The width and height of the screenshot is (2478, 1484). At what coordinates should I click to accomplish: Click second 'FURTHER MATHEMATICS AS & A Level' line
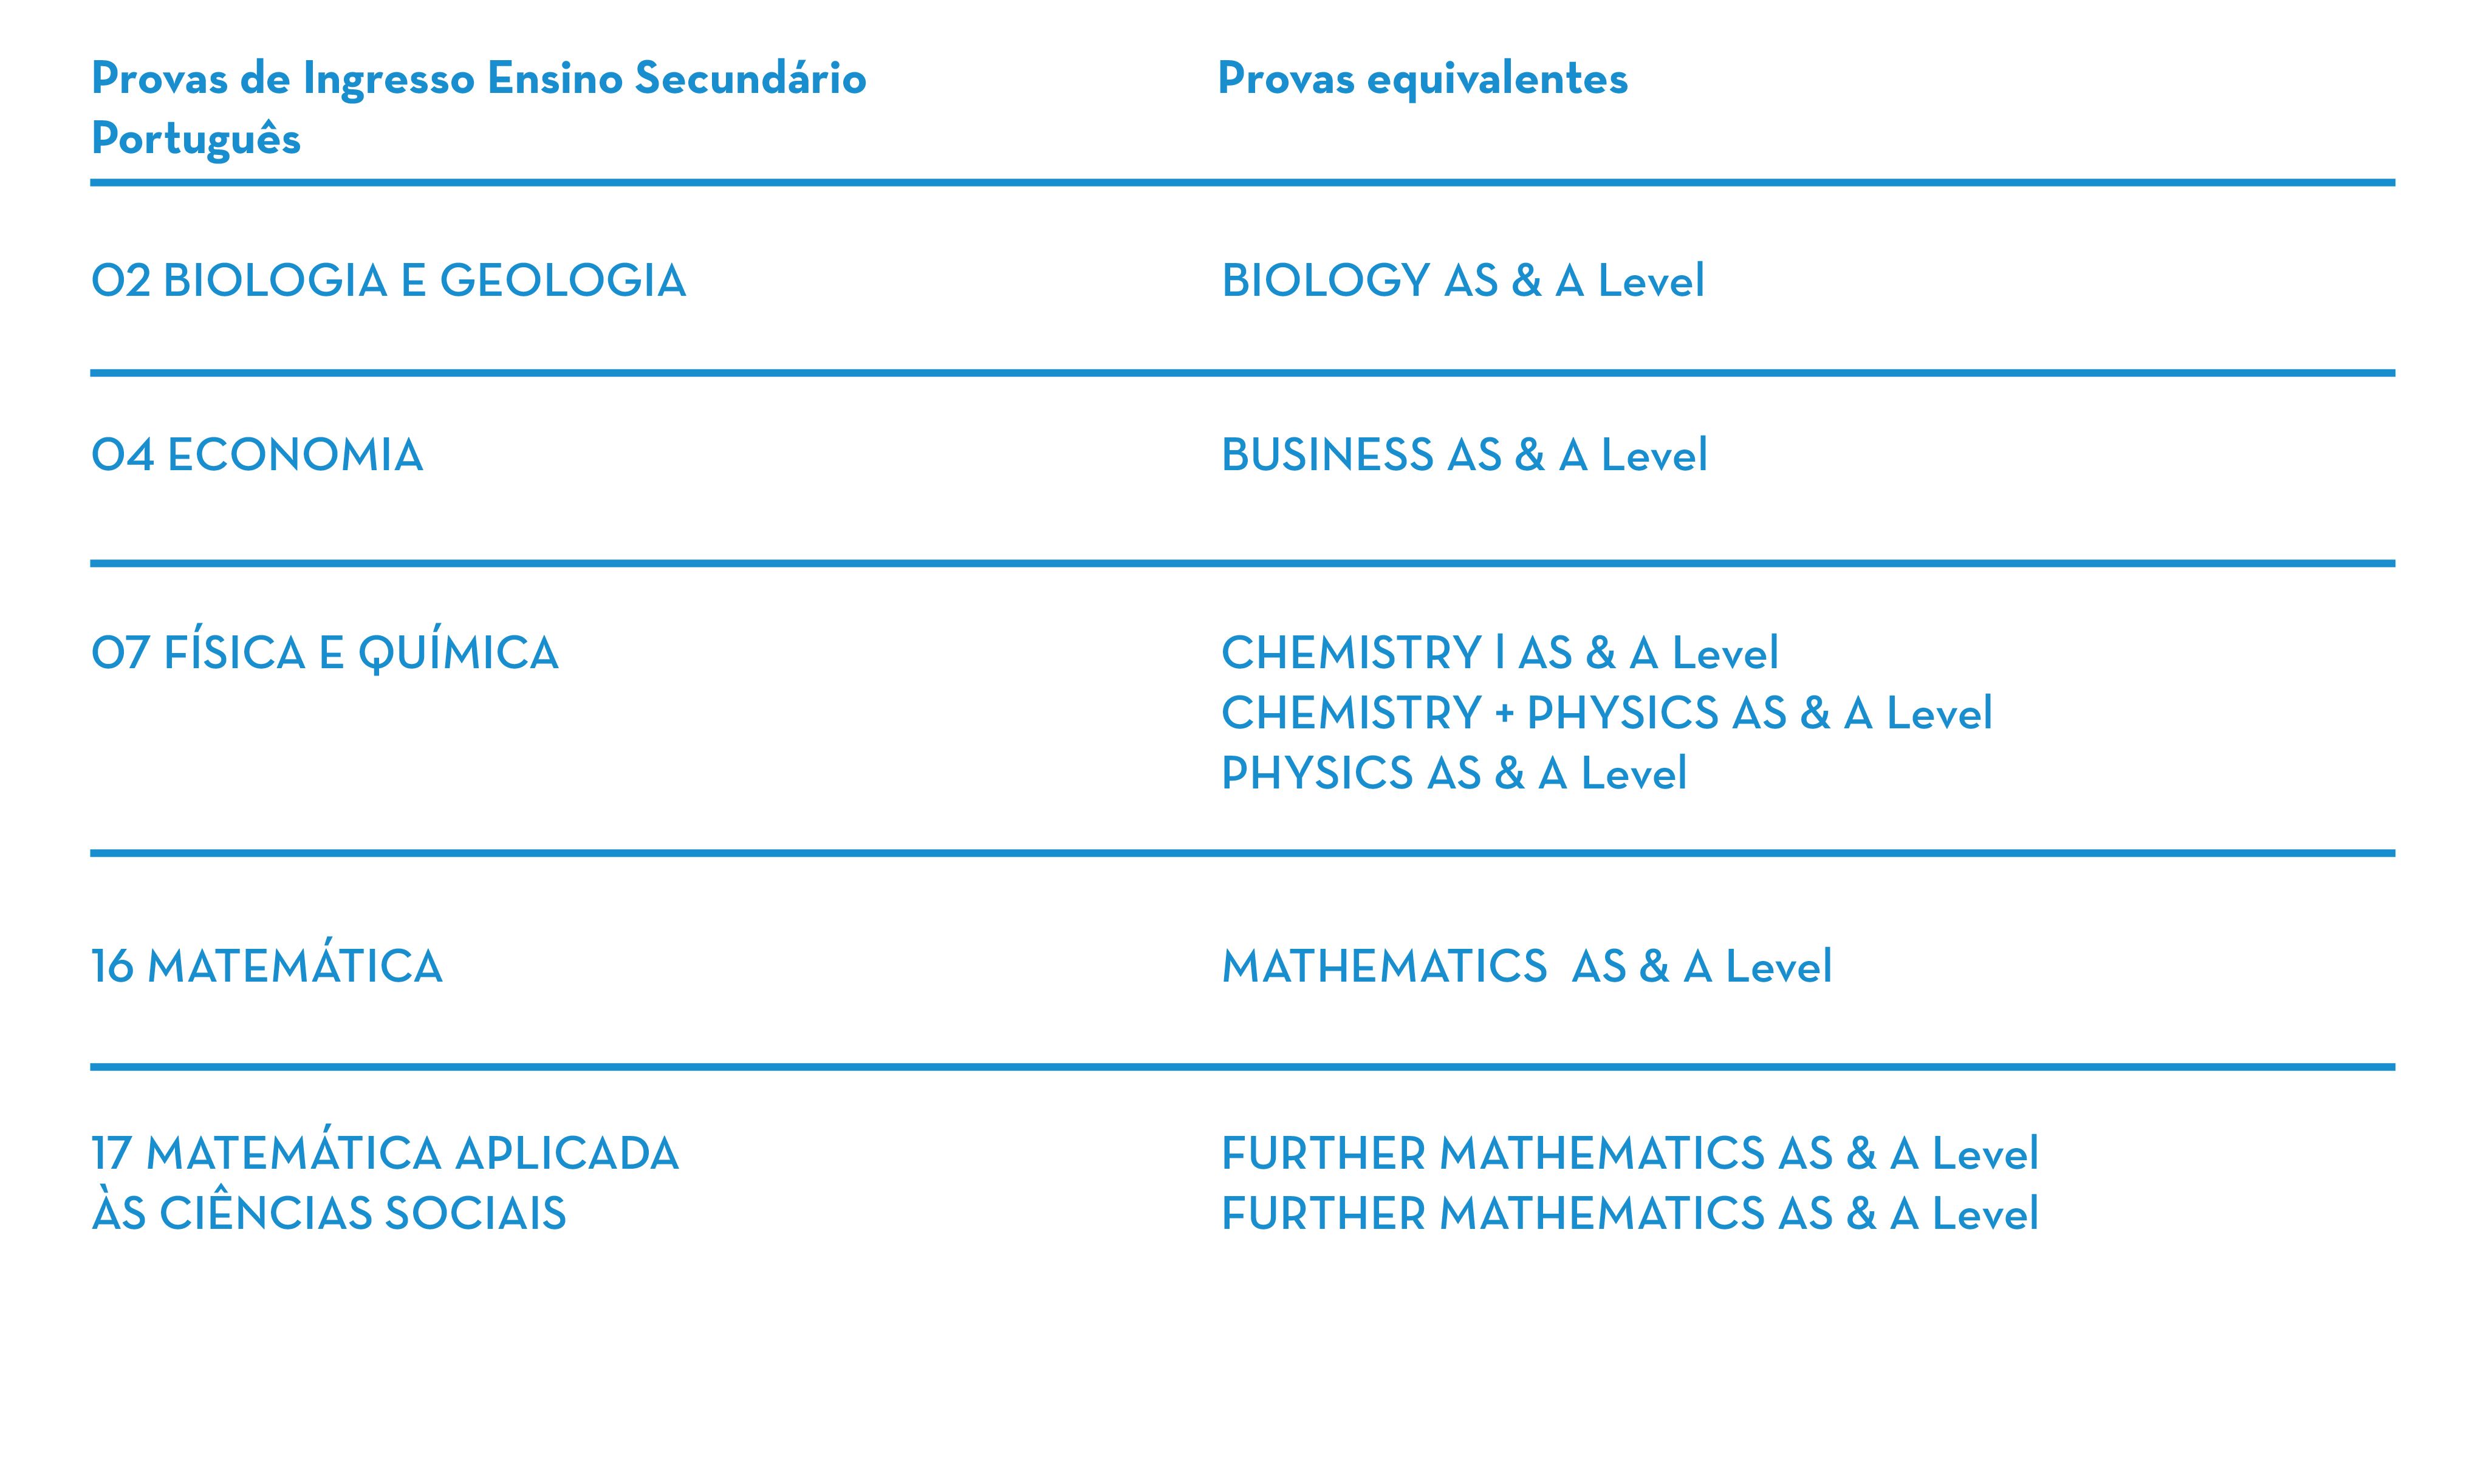click(1629, 1214)
